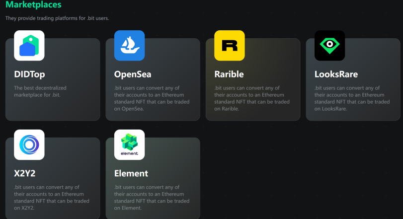Click the trading platforms subtitle text
The image size is (403, 219).
click(x=57, y=18)
